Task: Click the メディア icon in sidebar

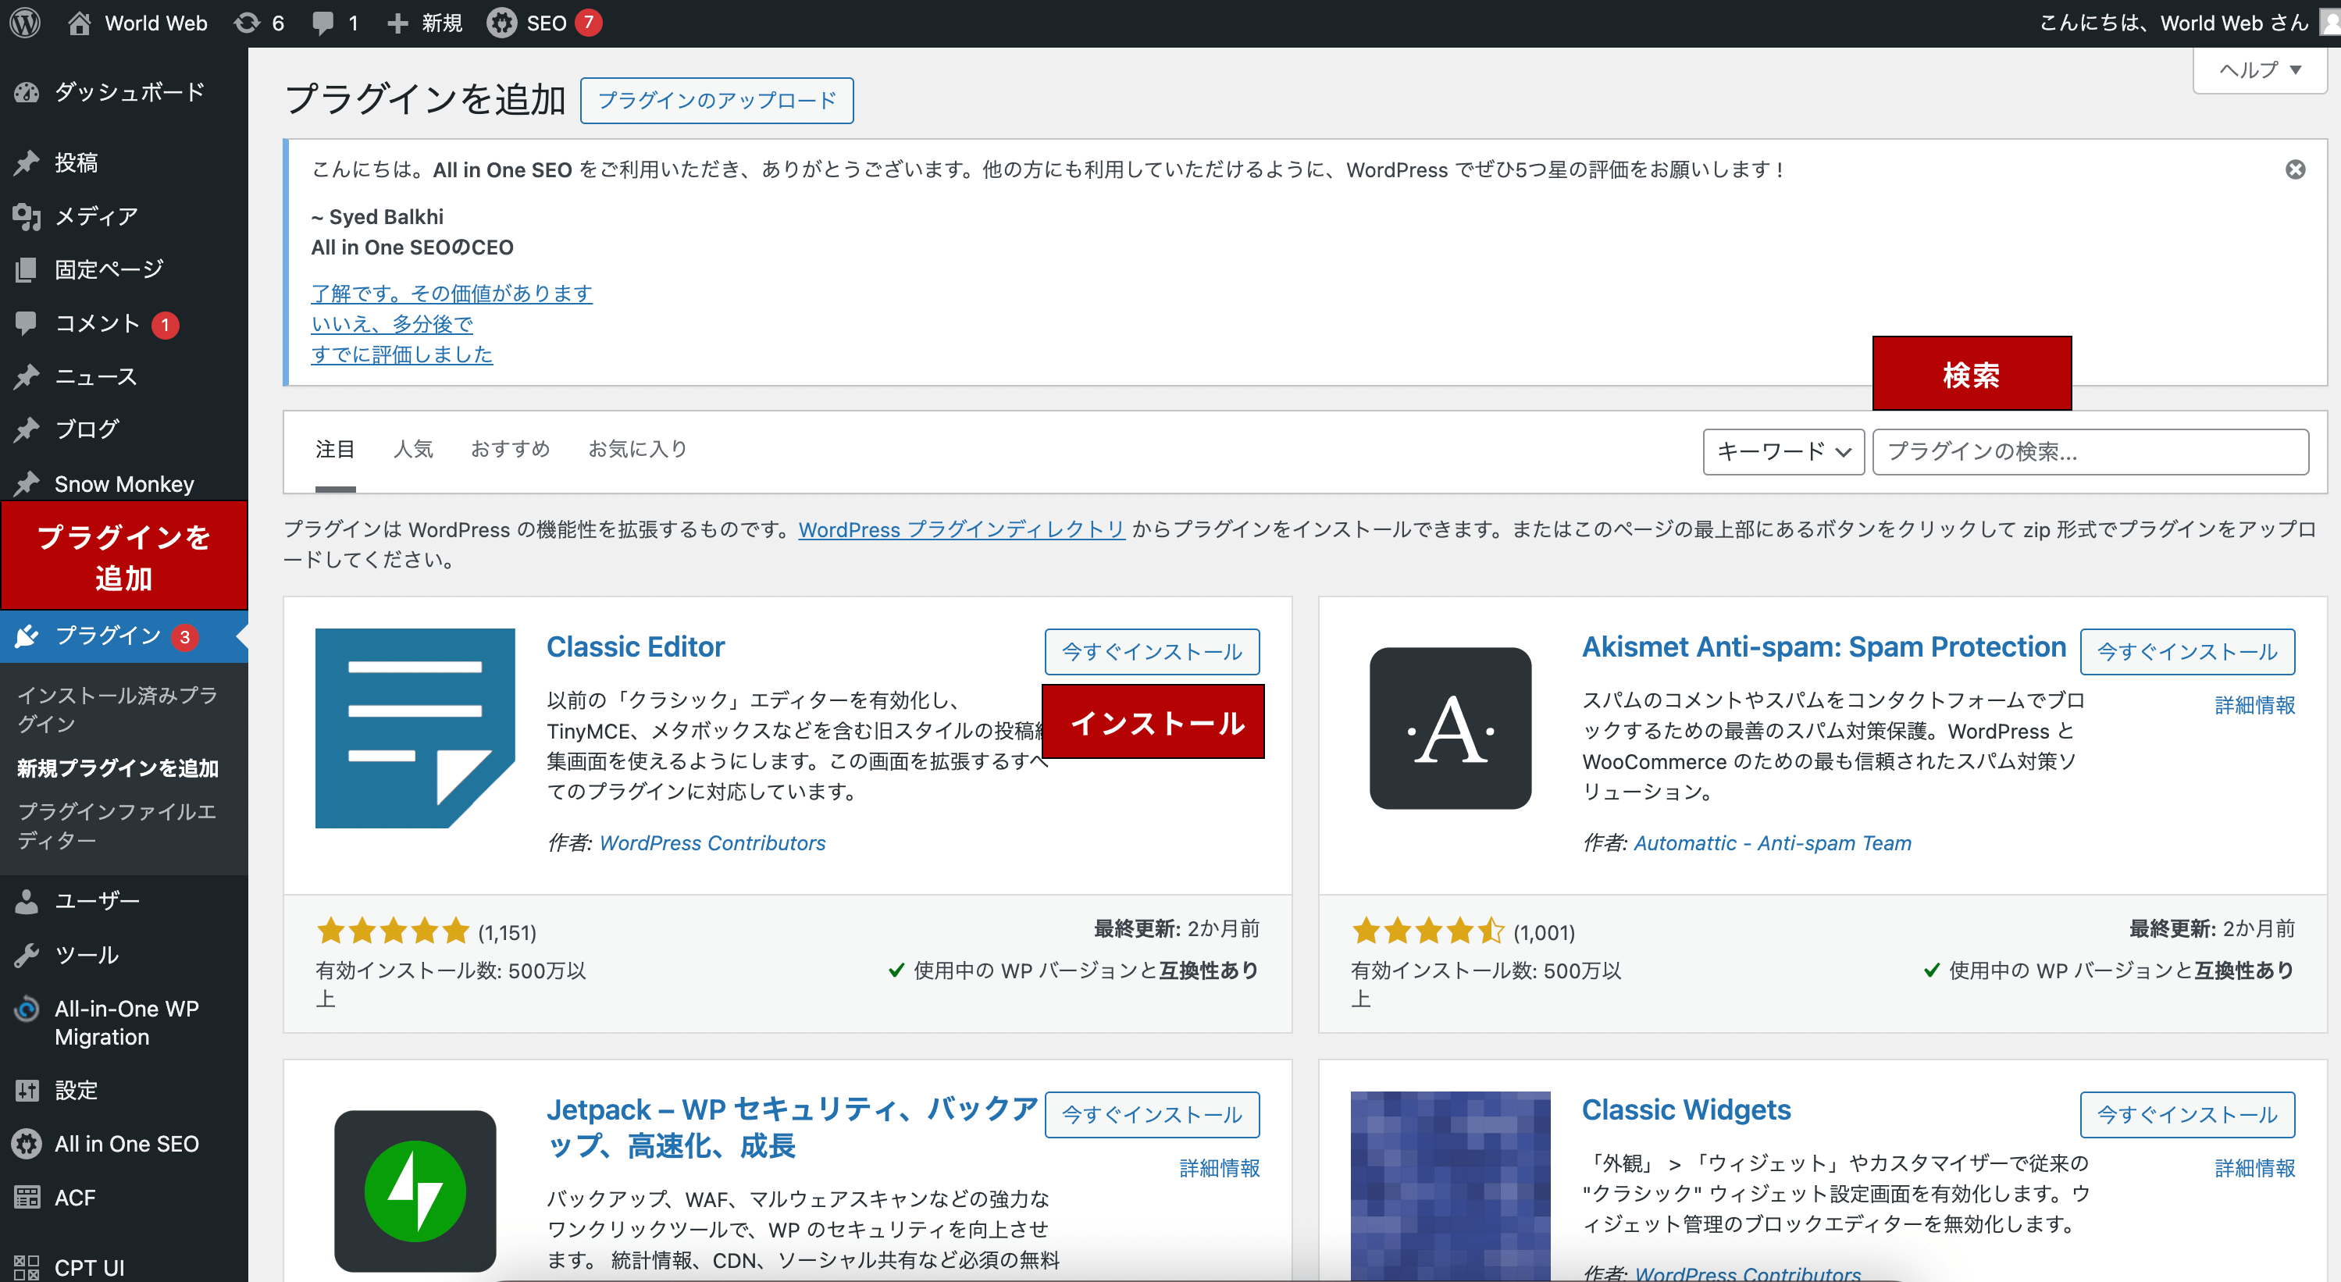Action: pos(27,216)
